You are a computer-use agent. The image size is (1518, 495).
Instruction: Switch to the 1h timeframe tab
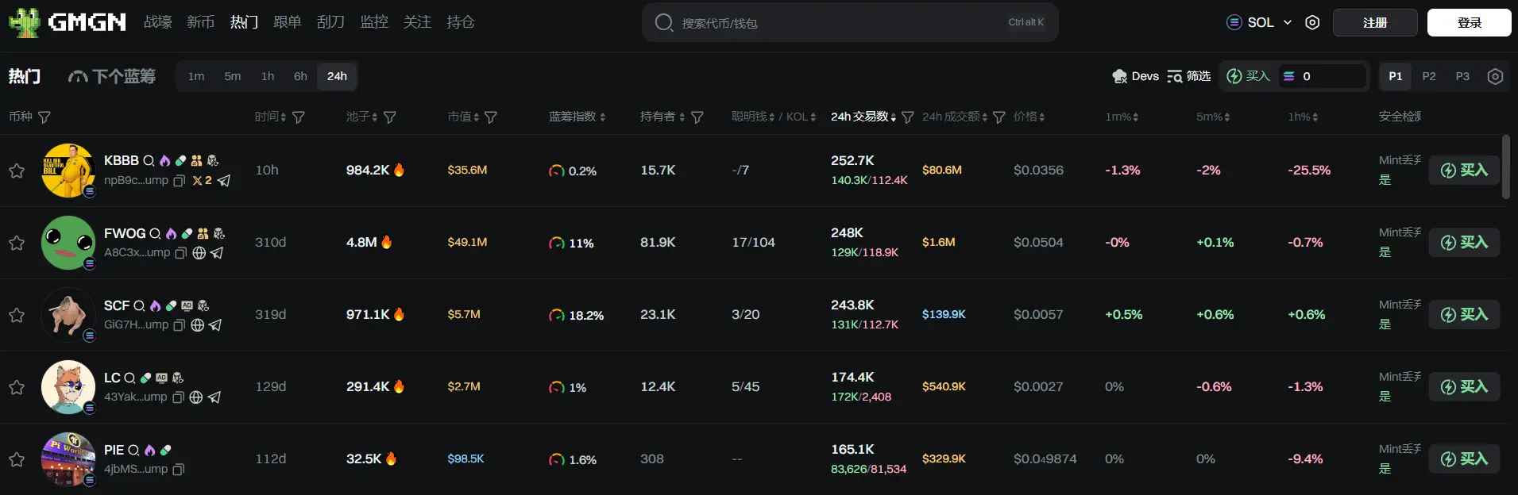pyautogui.click(x=268, y=76)
